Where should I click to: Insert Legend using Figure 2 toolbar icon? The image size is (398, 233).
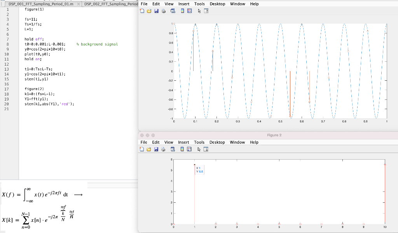coord(189,149)
